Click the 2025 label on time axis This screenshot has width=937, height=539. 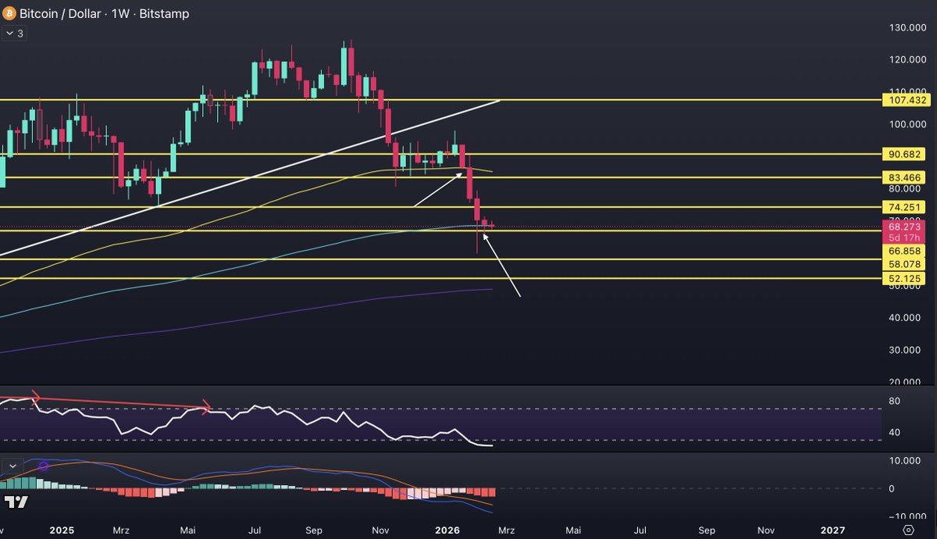(x=61, y=530)
